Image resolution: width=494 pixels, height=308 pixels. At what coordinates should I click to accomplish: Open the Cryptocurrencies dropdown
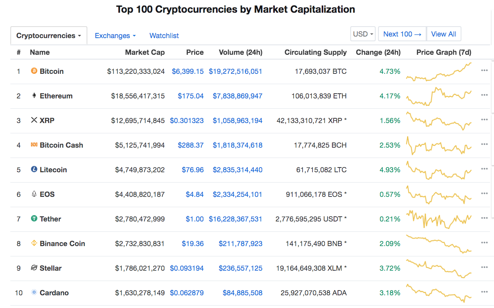[48, 36]
